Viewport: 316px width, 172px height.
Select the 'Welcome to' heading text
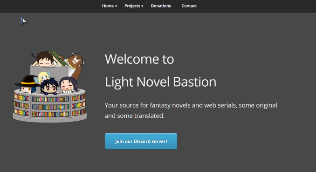pyautogui.click(x=139, y=59)
